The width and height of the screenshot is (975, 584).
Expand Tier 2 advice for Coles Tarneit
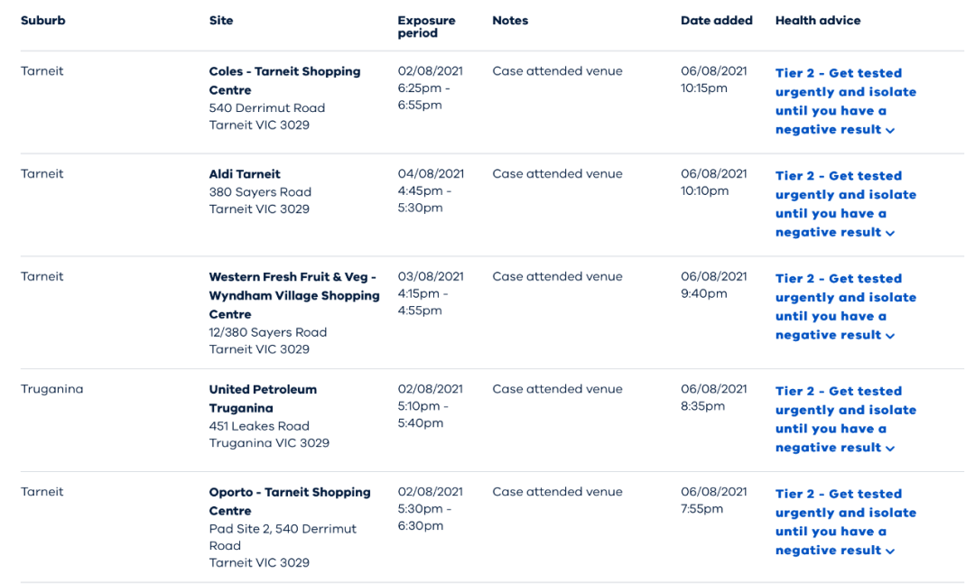(846, 101)
